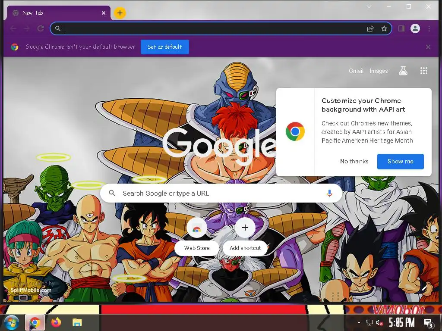Click the tab search chevron in title bar
Viewport: 442px width, 331px height.
pos(369,6)
